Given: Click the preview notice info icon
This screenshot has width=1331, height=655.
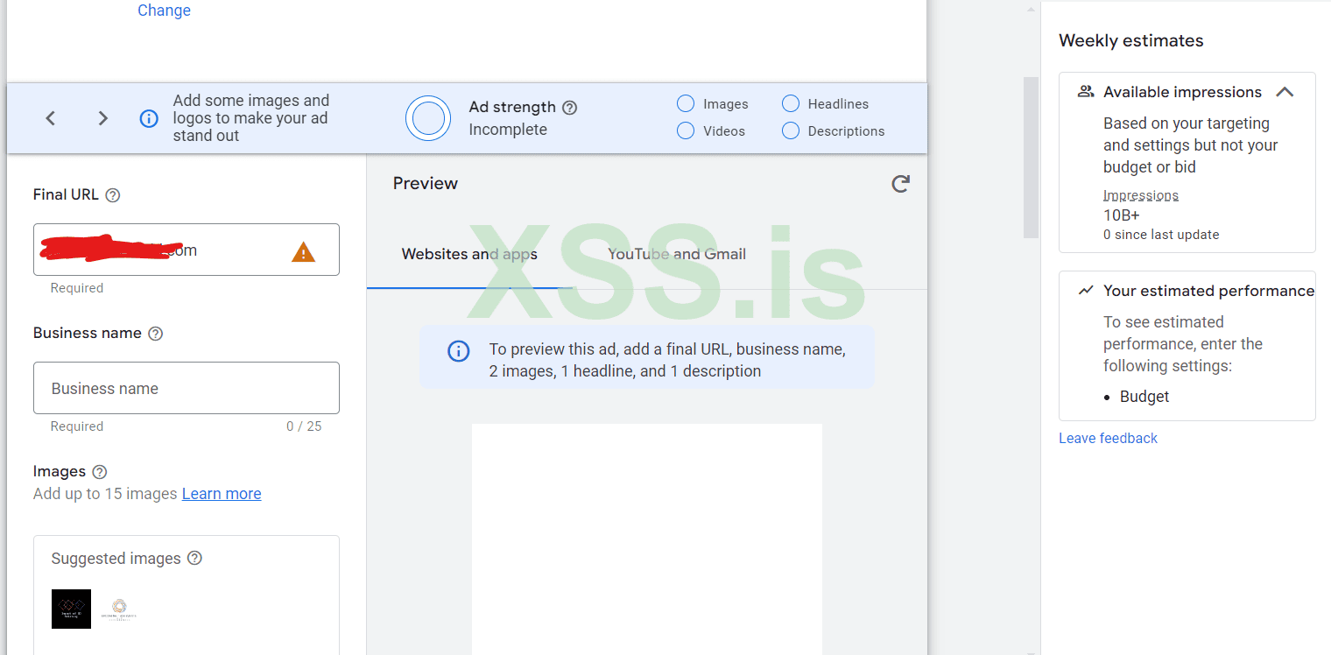Looking at the screenshot, I should tap(458, 351).
